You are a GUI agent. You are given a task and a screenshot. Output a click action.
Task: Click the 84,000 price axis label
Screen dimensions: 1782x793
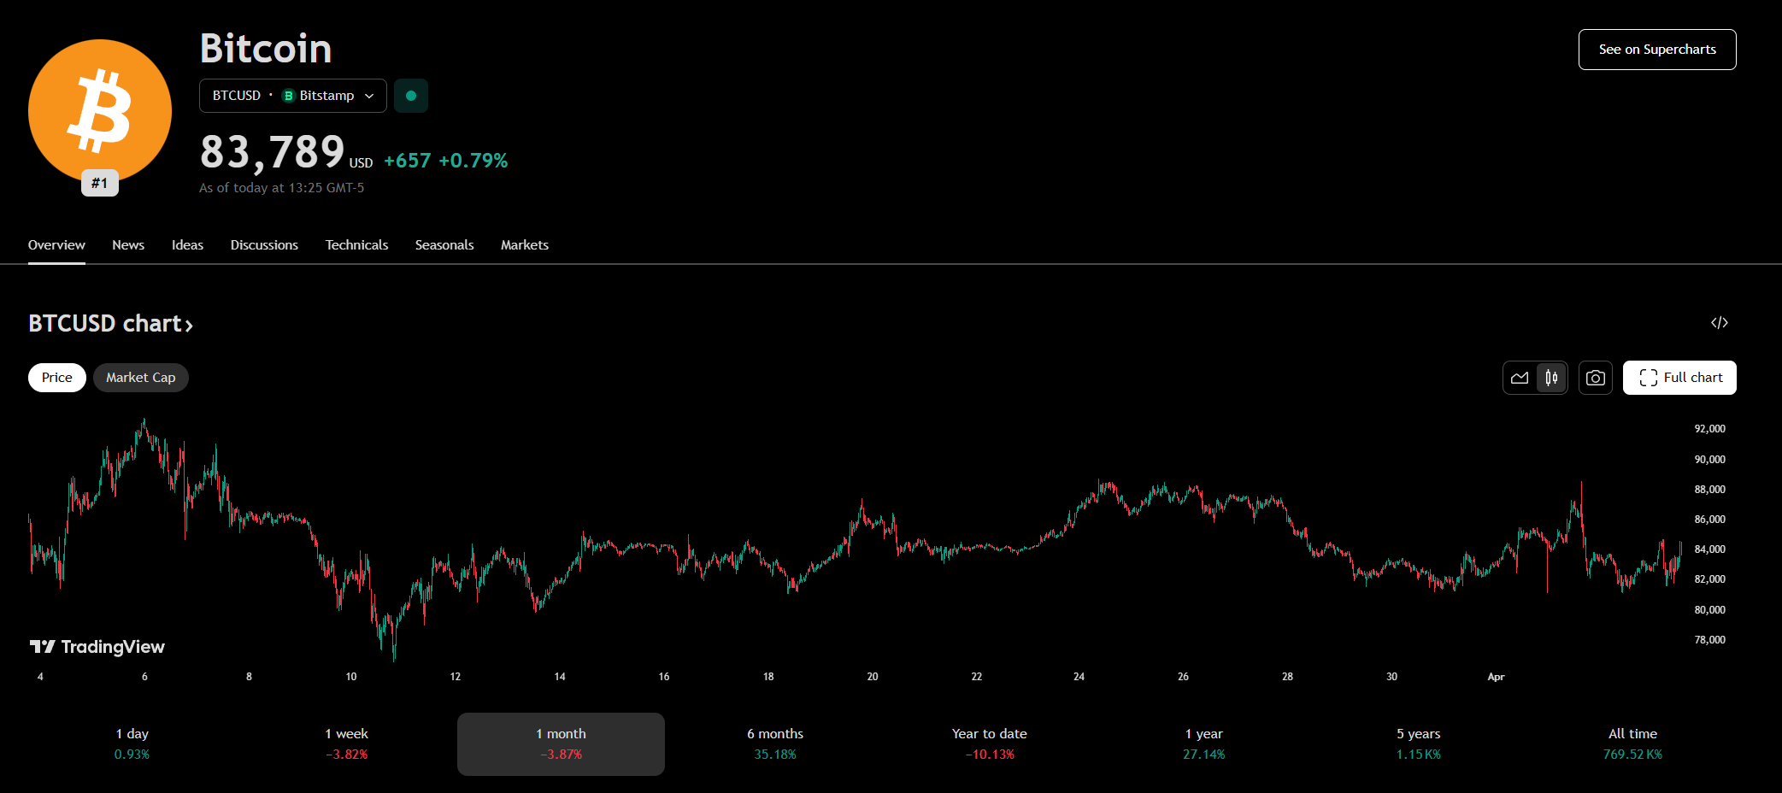pos(1710,549)
